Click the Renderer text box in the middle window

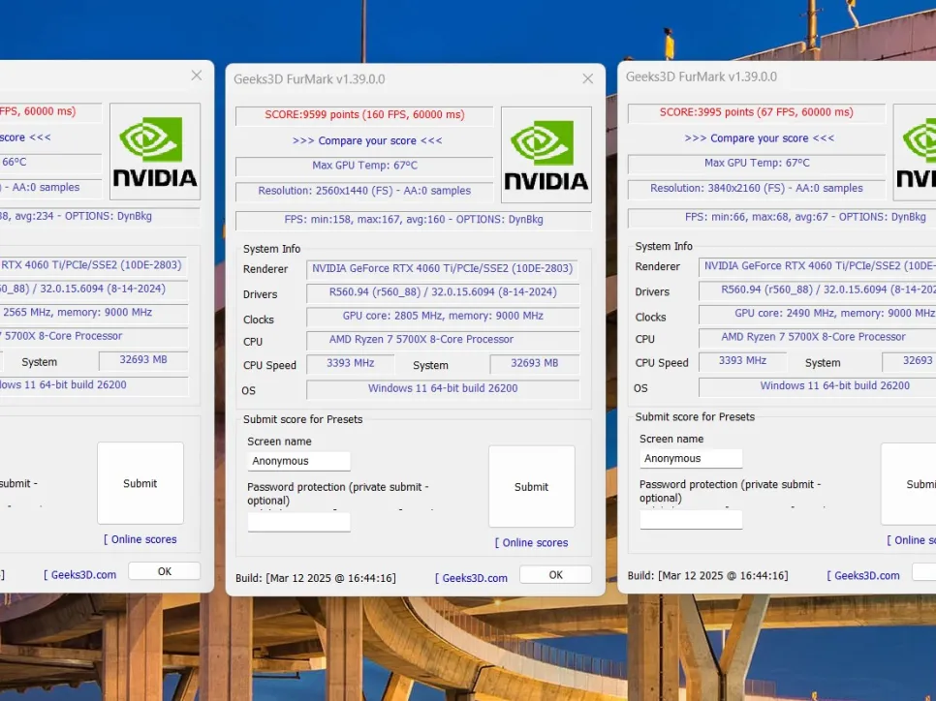tap(443, 269)
